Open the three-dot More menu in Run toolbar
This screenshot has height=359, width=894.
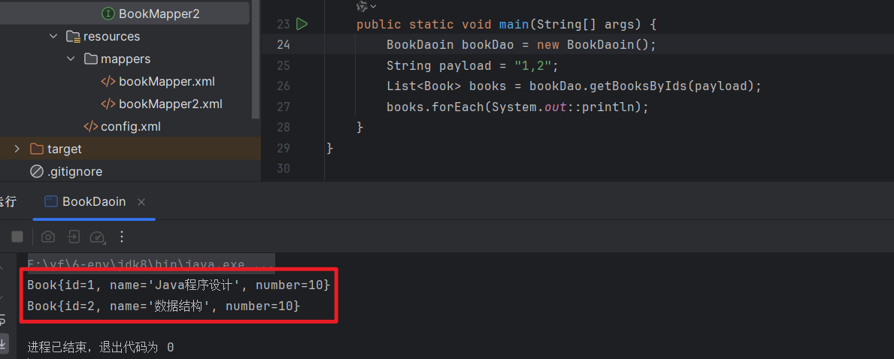121,237
